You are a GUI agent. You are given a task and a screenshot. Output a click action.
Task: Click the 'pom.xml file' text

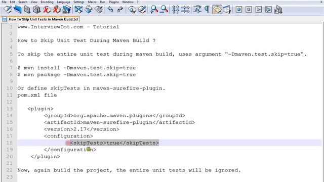pyautogui.click(x=37, y=95)
